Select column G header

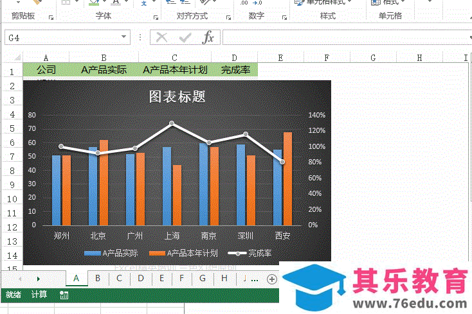(373, 58)
